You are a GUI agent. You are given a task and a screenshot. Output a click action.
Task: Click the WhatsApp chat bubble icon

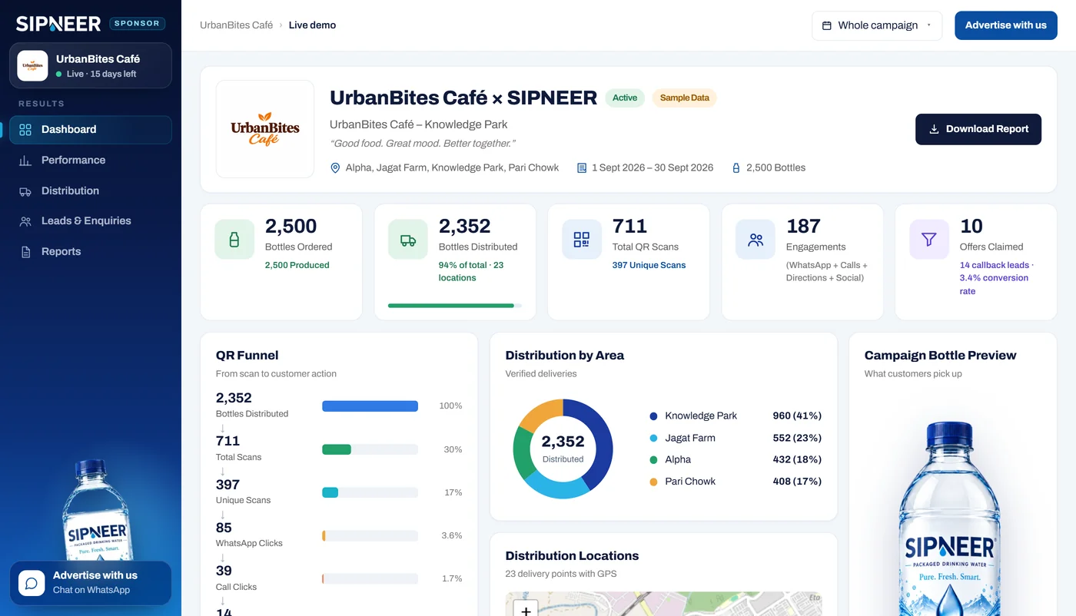32,583
